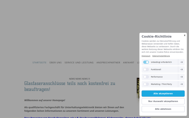Open the Datenschutzerklärung link
This screenshot has width=189, height=118.
161,56
